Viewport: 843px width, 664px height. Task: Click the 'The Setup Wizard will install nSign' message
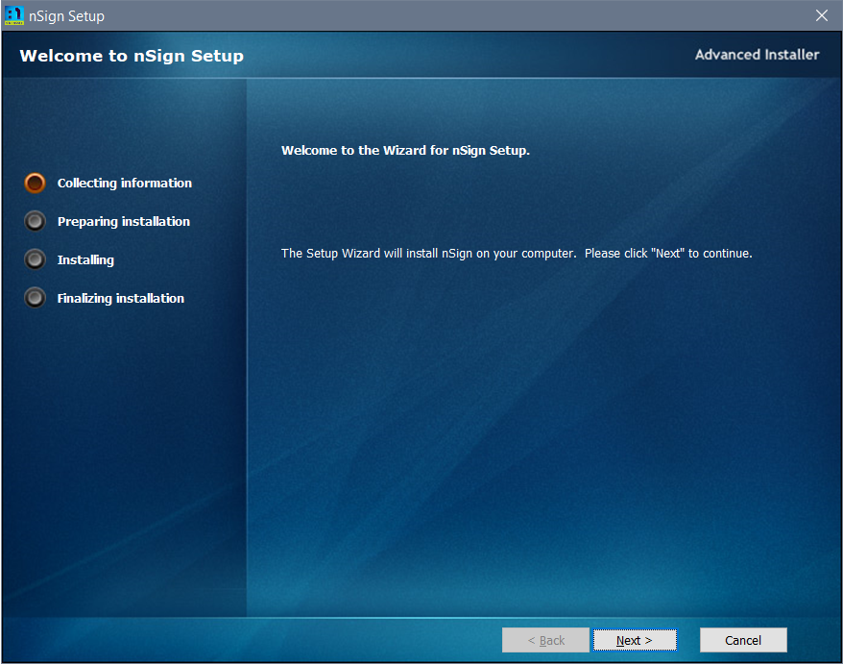coord(517,254)
